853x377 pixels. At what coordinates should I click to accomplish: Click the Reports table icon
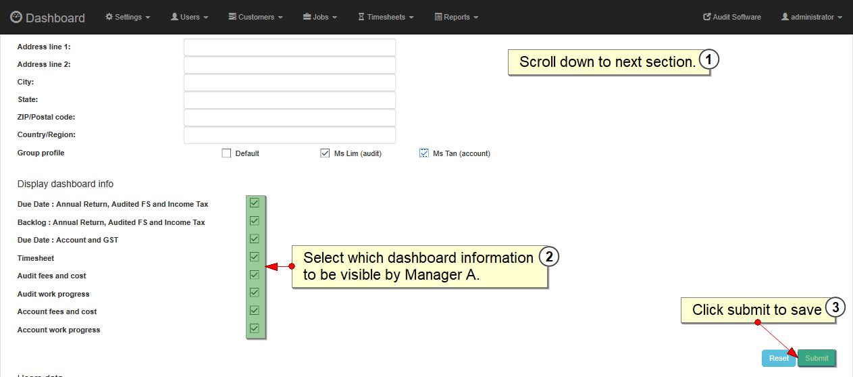[x=438, y=17]
